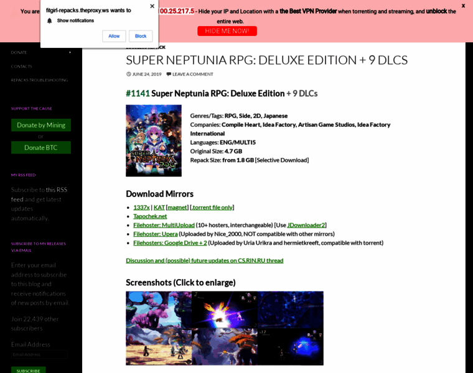Open Leave a Comment link

(193, 74)
